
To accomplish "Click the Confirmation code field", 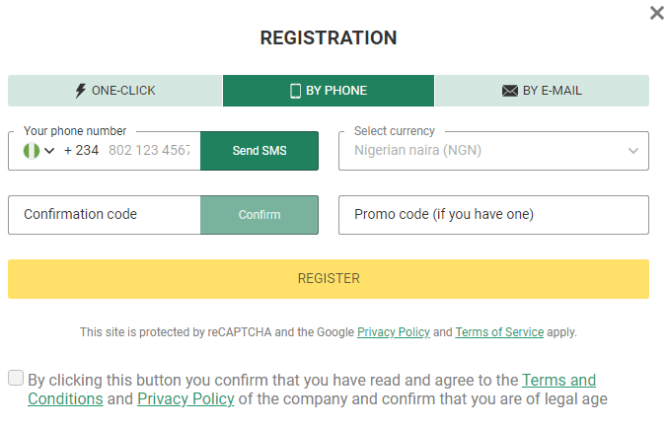I will pos(105,215).
